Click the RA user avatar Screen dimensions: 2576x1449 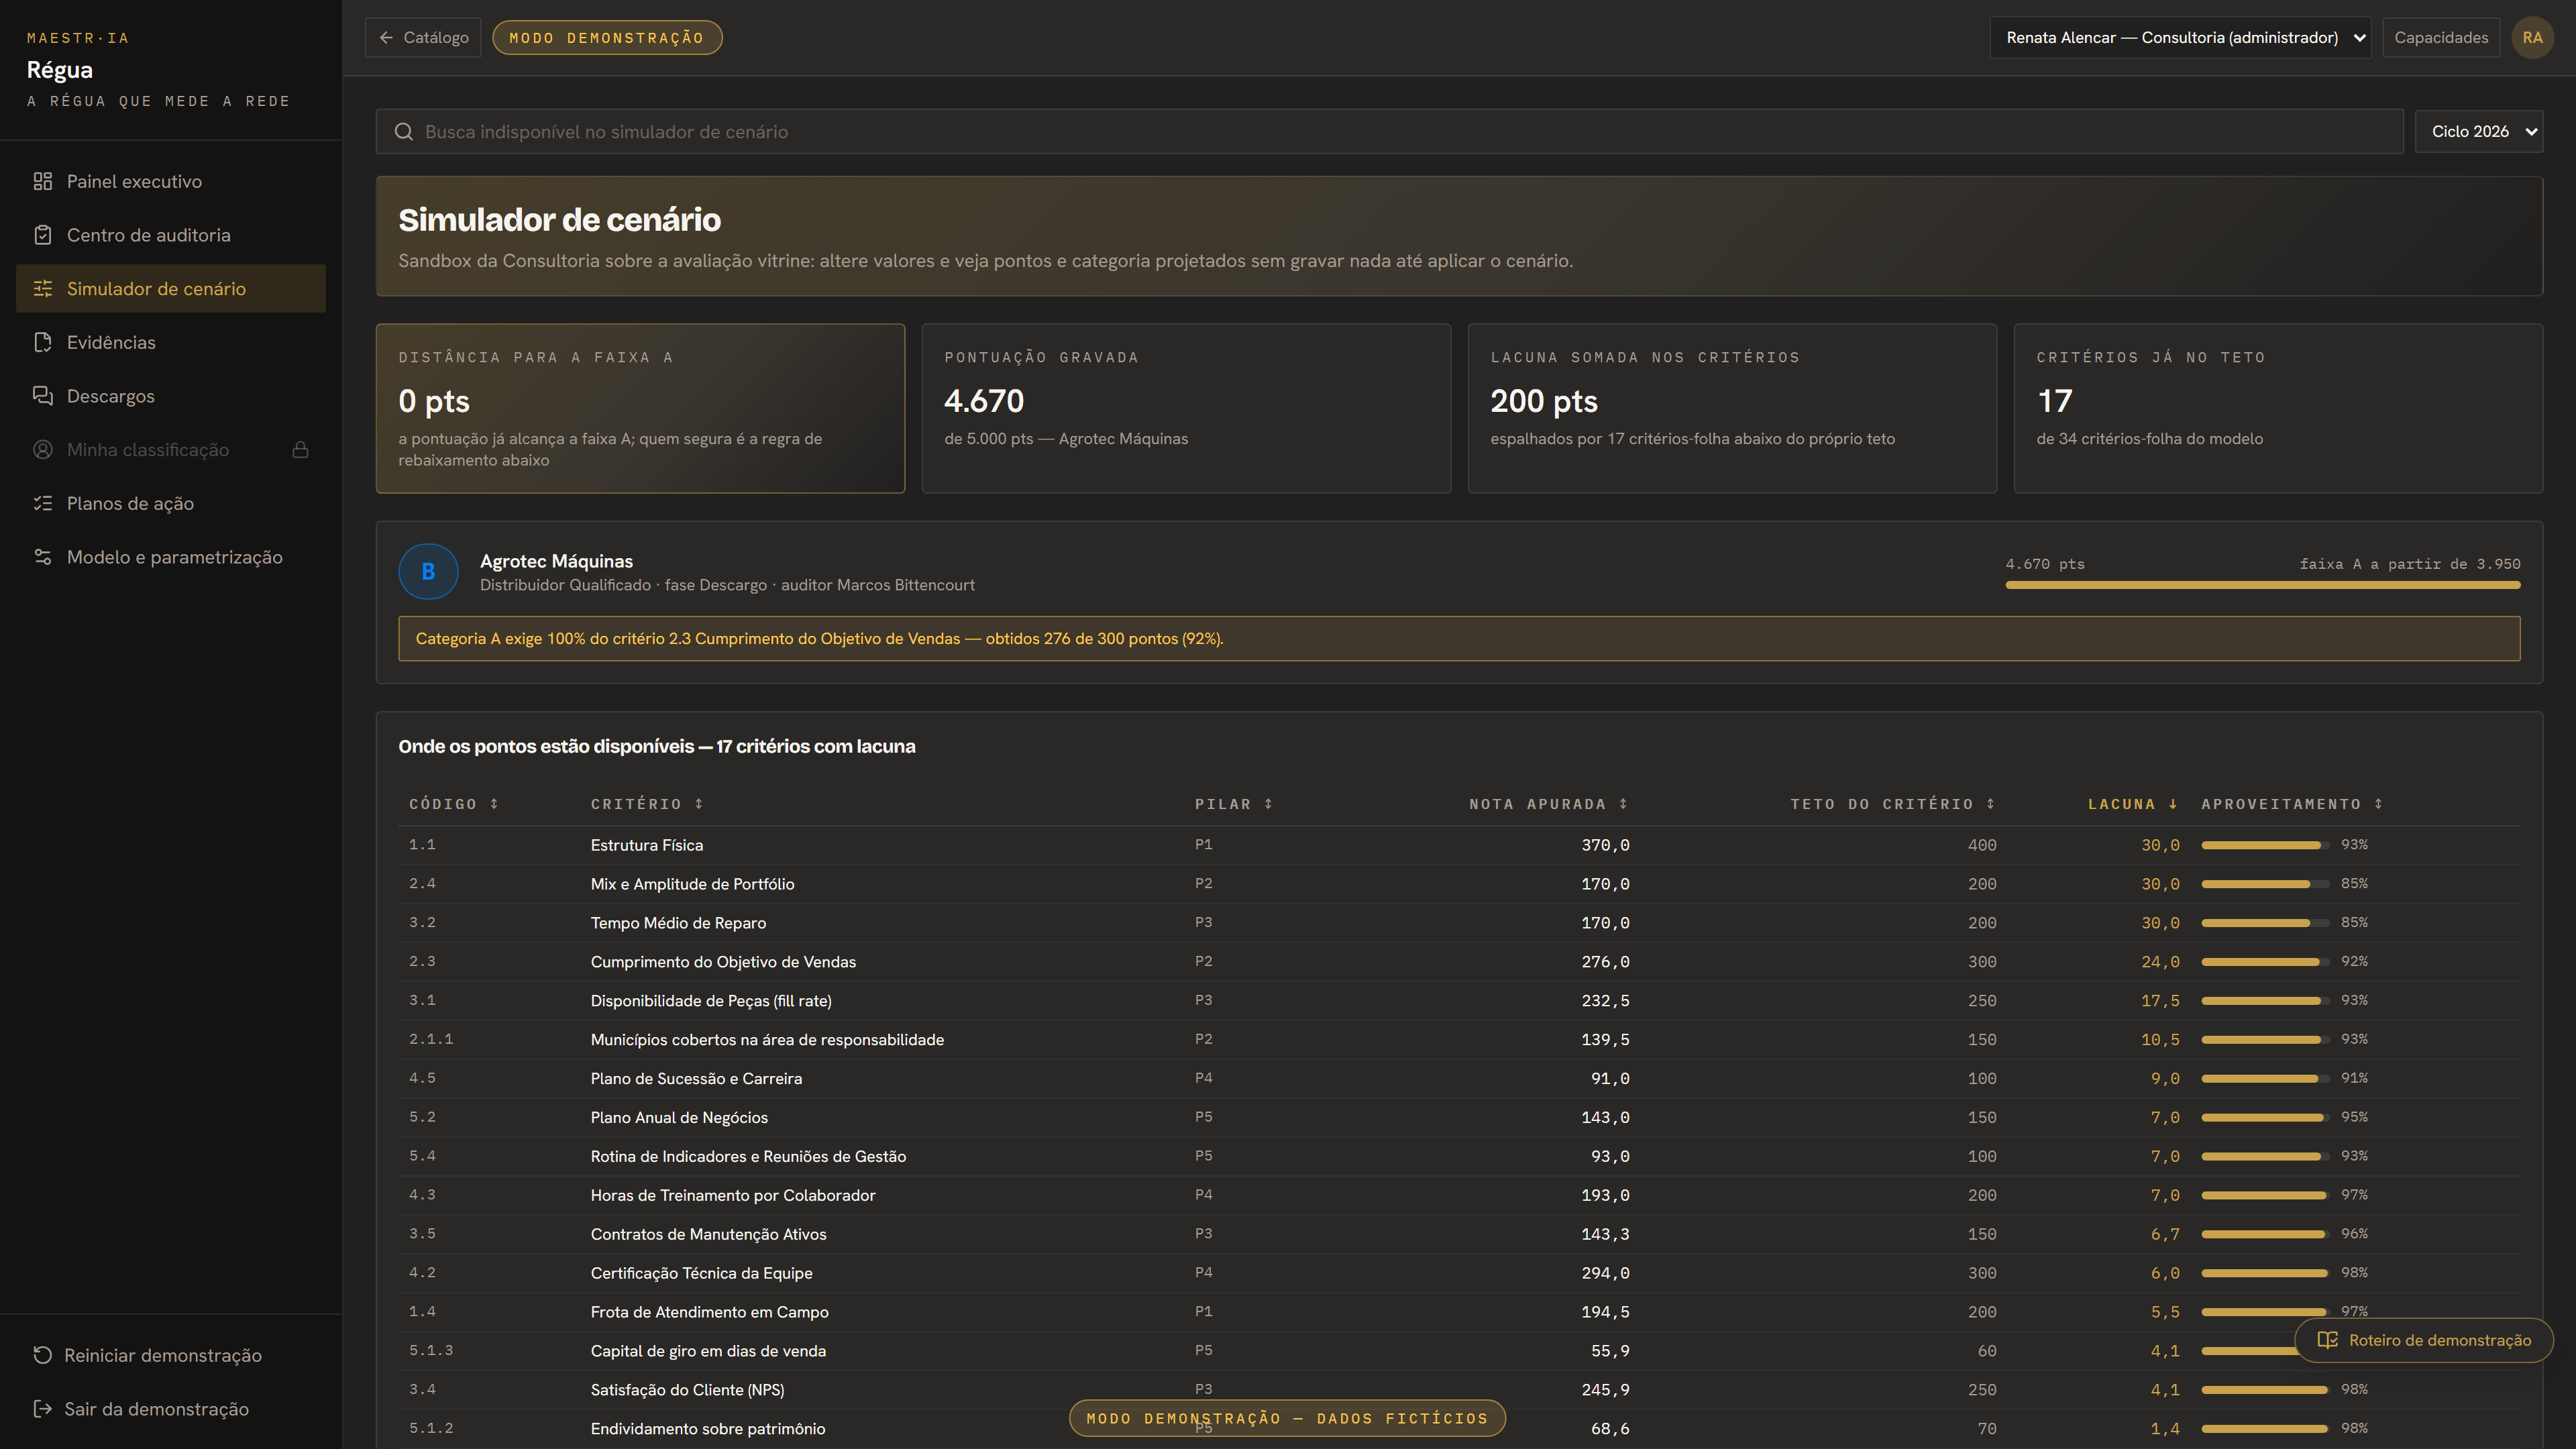[2532, 38]
